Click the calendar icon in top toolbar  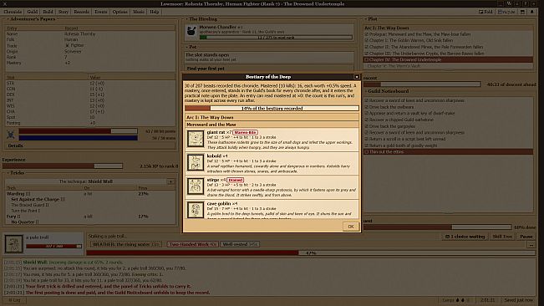pos(522,12)
